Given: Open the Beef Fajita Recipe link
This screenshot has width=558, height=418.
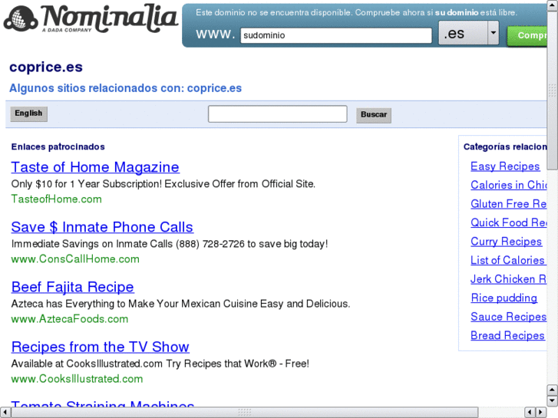Looking at the screenshot, I should point(73,287).
